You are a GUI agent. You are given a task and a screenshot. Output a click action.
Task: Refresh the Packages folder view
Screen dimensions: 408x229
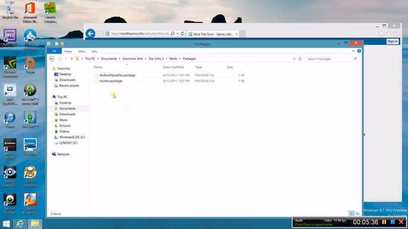(x=300, y=59)
